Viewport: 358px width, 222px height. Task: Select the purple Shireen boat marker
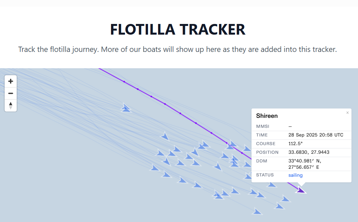click(301, 190)
